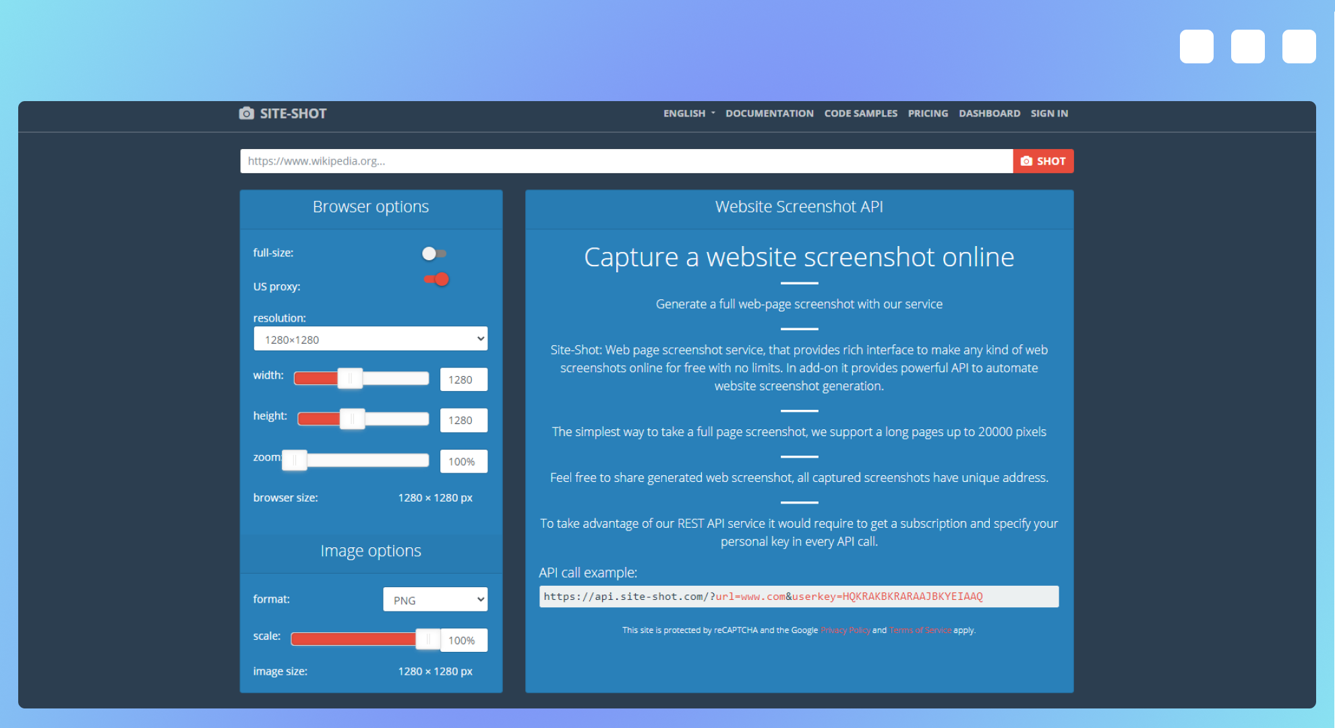
Task: Open Code Samples in the navbar
Action: pyautogui.click(x=860, y=113)
